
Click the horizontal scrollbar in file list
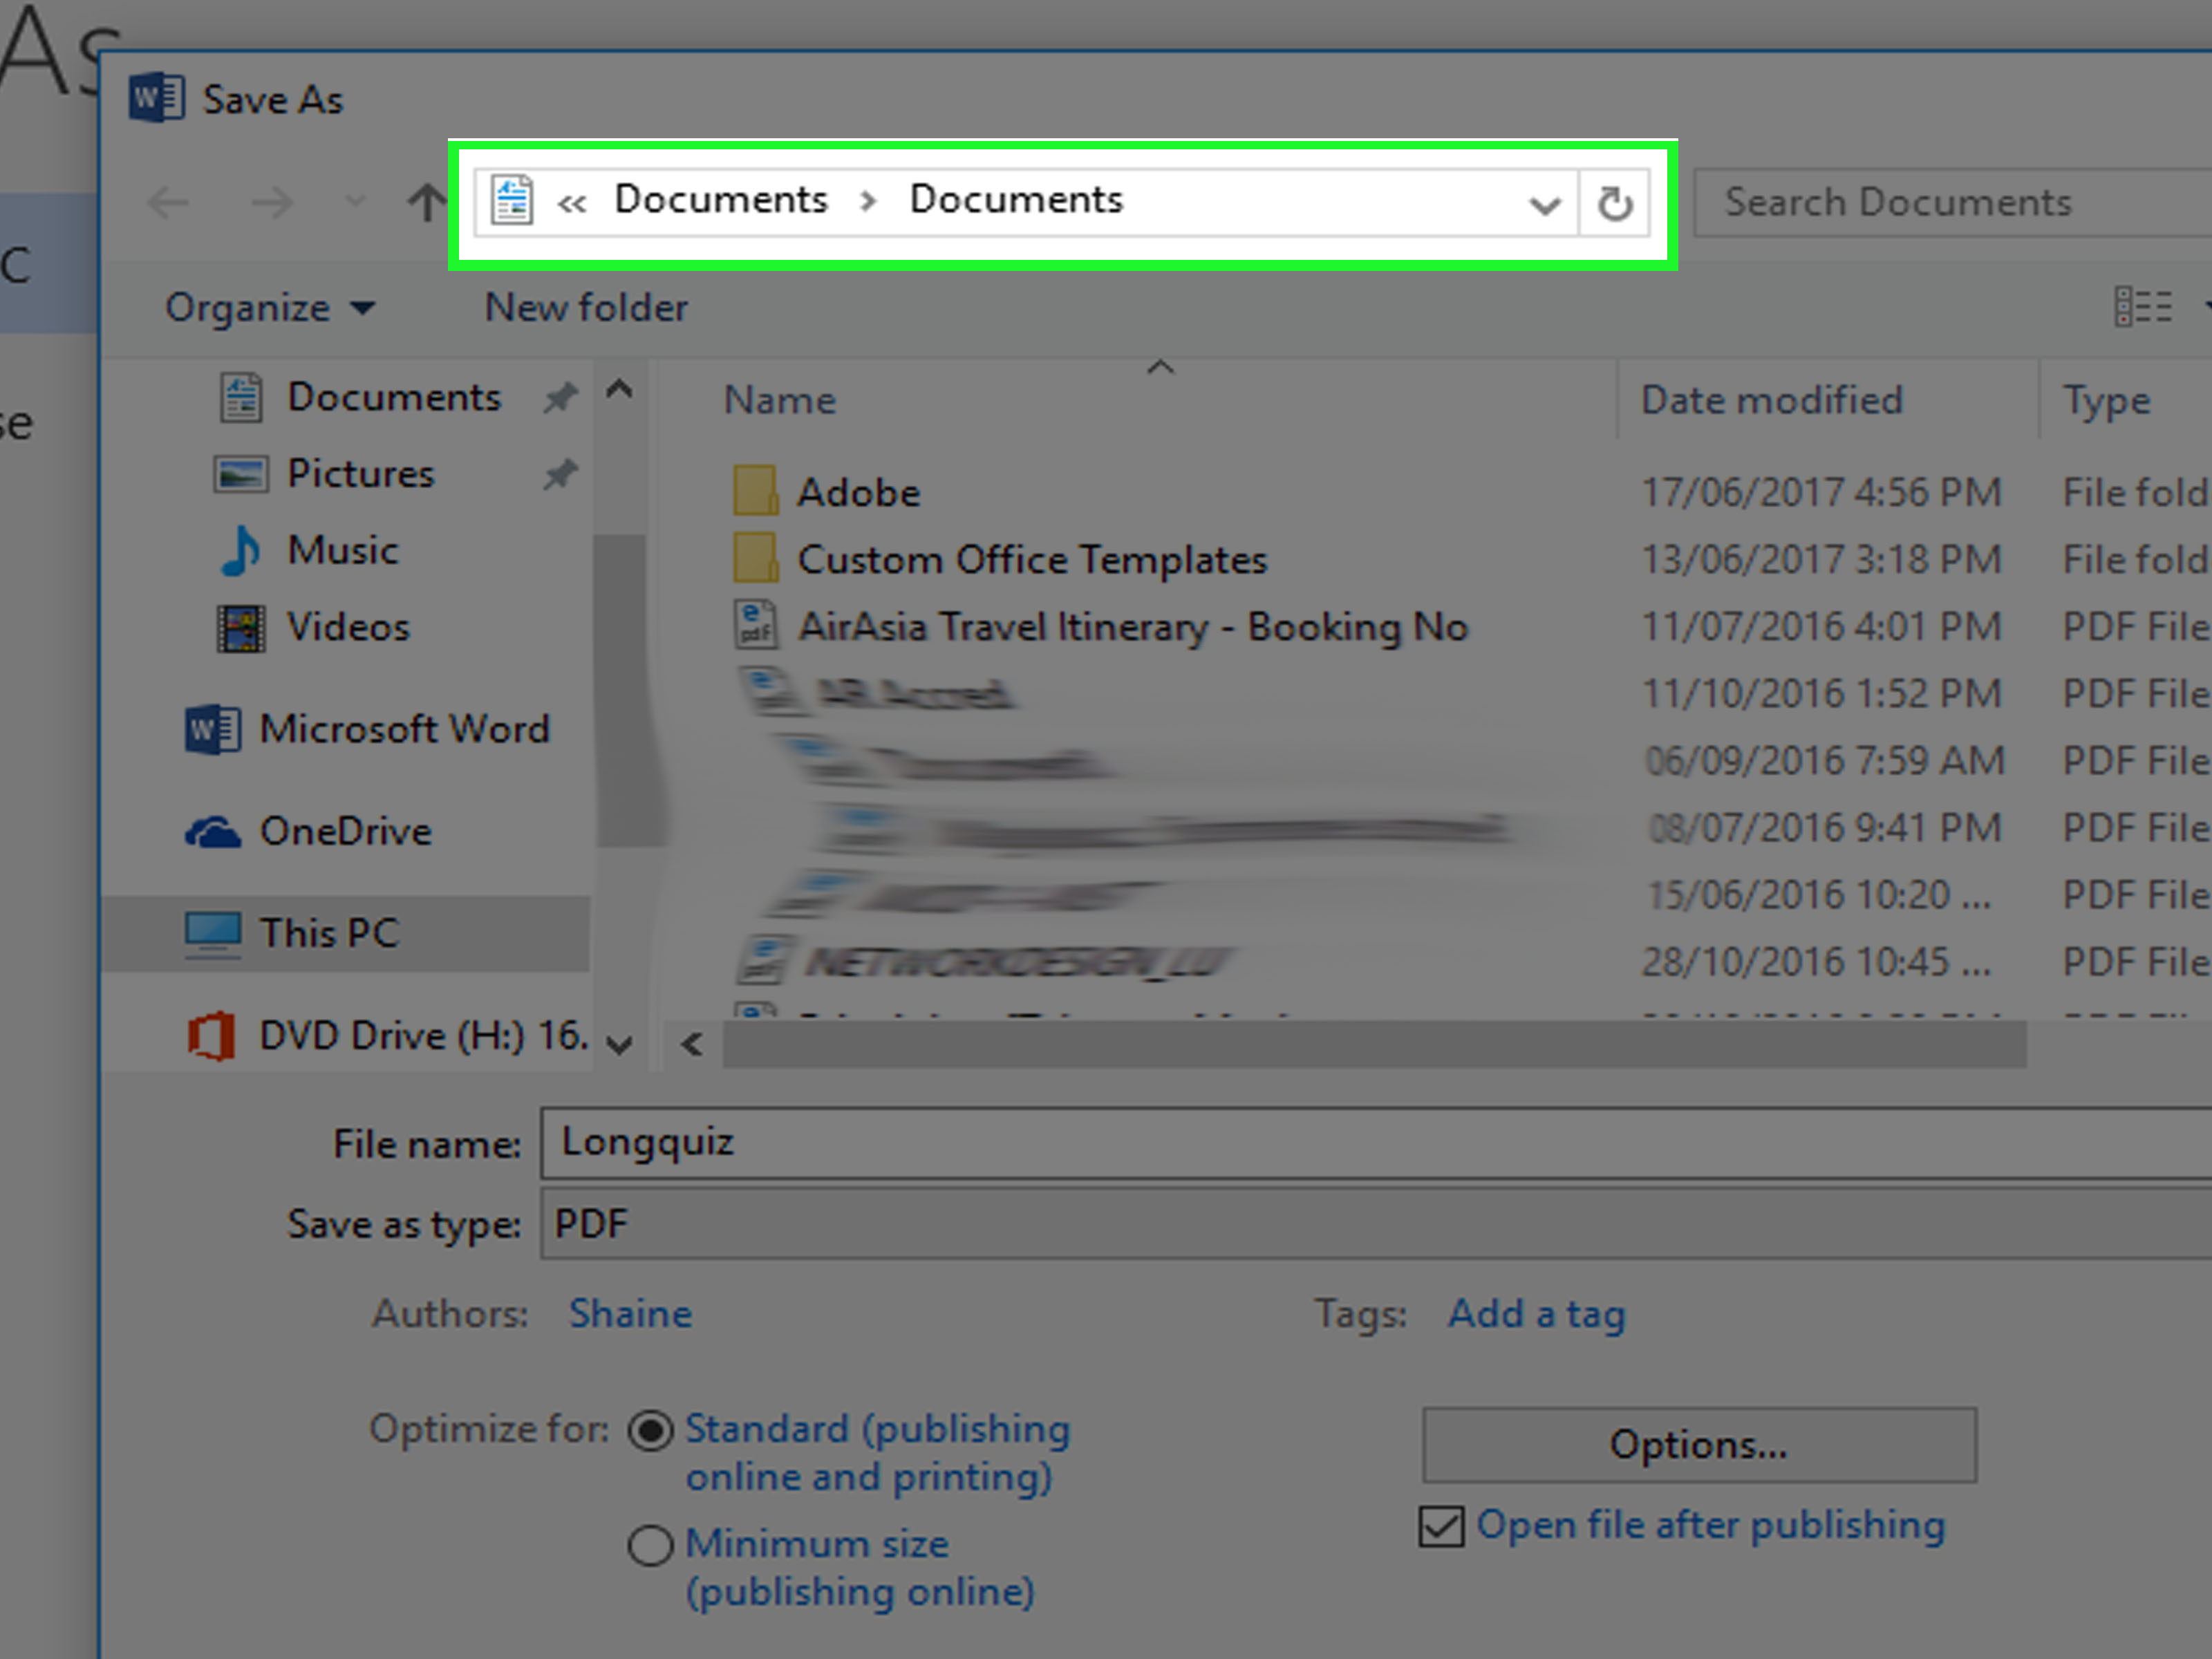(x=1374, y=1045)
